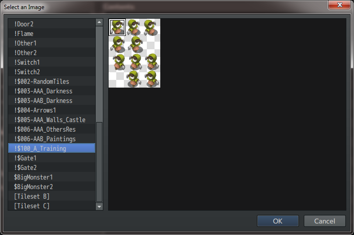Select the second-row left sprite frame

pos(117,45)
